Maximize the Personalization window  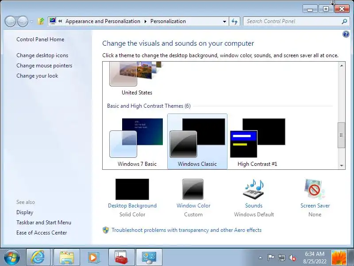click(x=326, y=9)
